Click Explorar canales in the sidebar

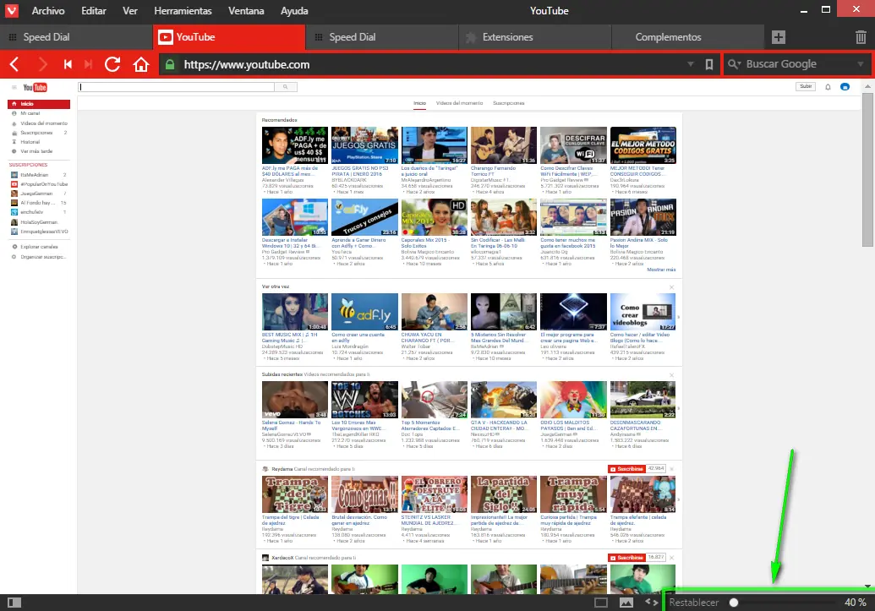39,247
